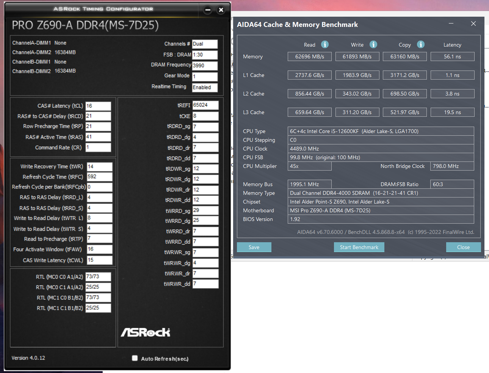
Task: Minimize the ASRock Timing Configurator window
Action: [208, 10]
